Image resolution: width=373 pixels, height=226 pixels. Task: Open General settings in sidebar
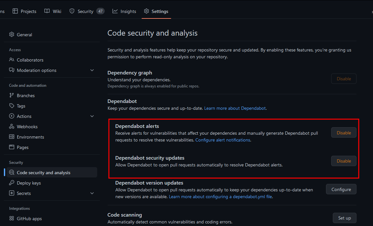click(52, 34)
